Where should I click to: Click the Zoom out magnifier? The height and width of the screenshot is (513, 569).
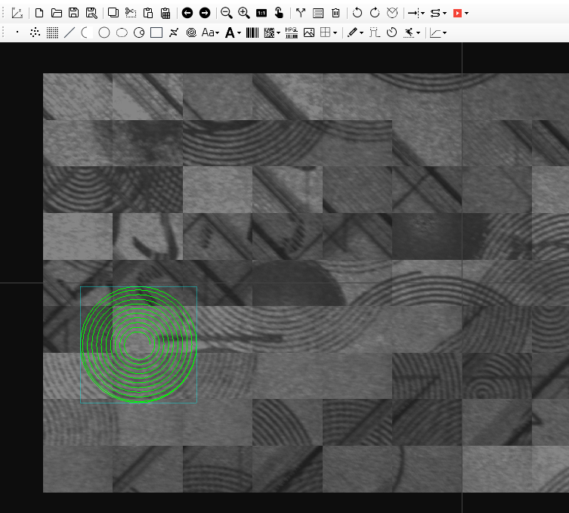pos(226,13)
